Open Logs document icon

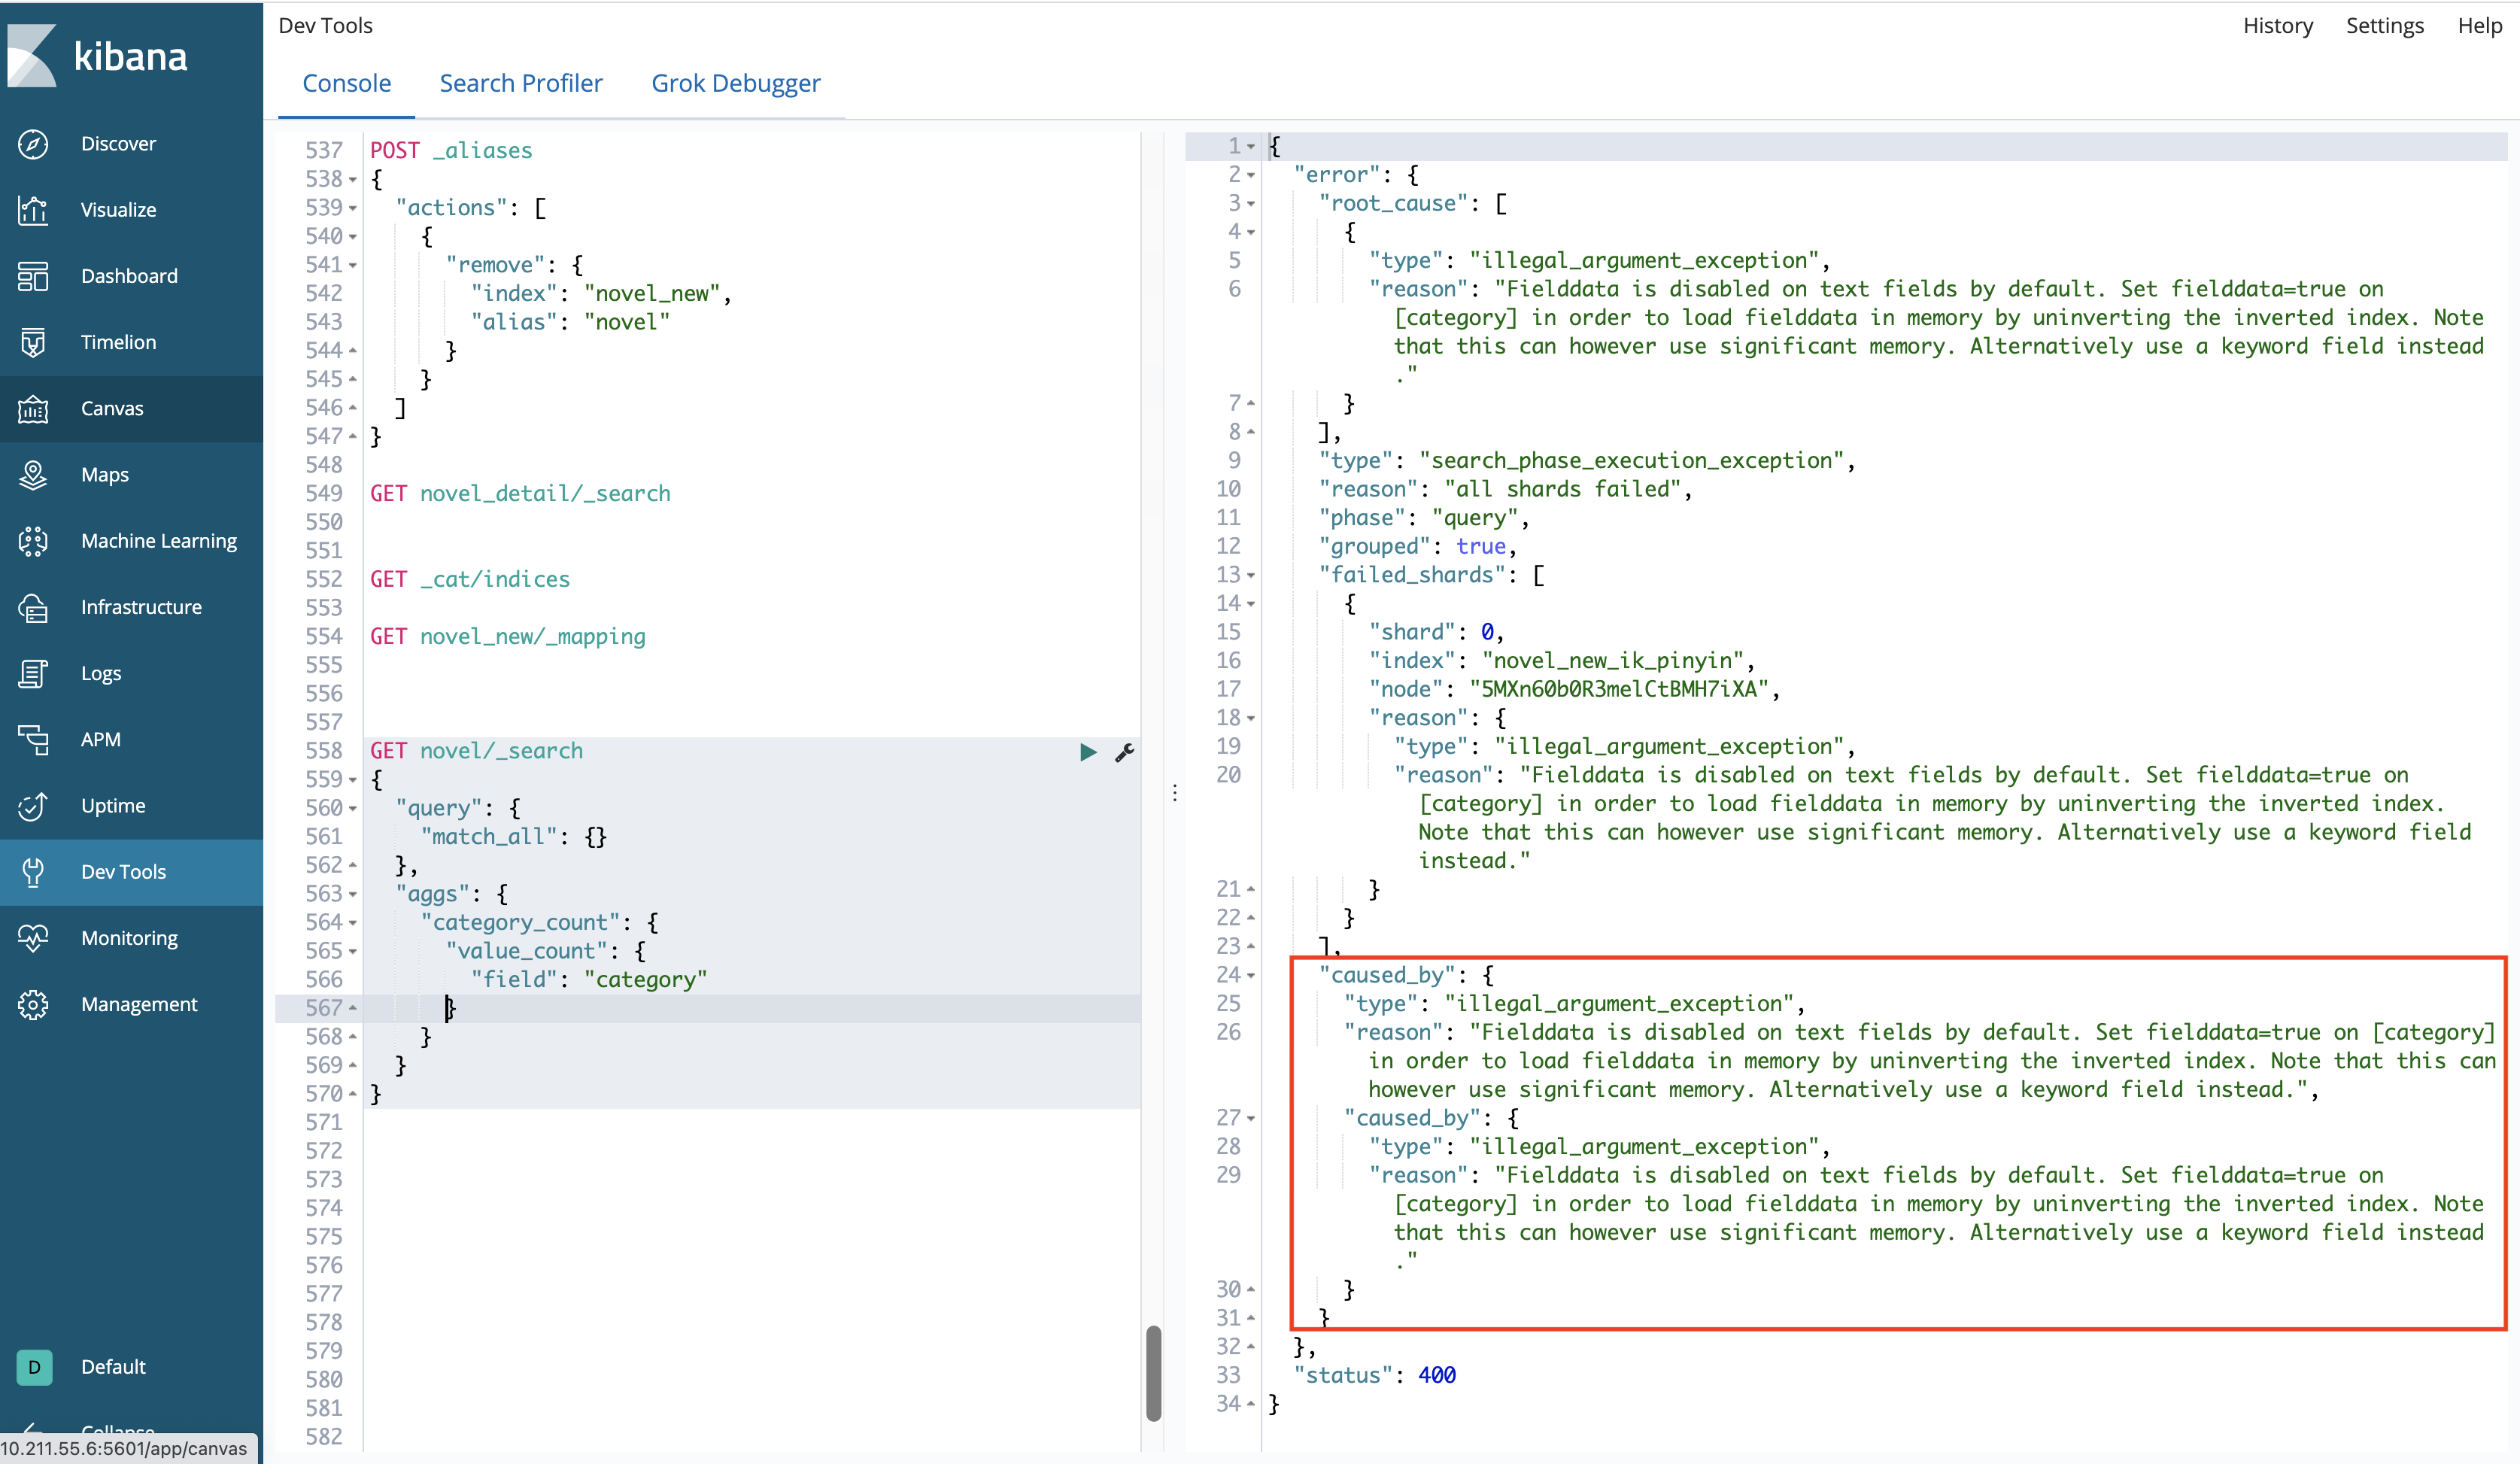tap(33, 673)
